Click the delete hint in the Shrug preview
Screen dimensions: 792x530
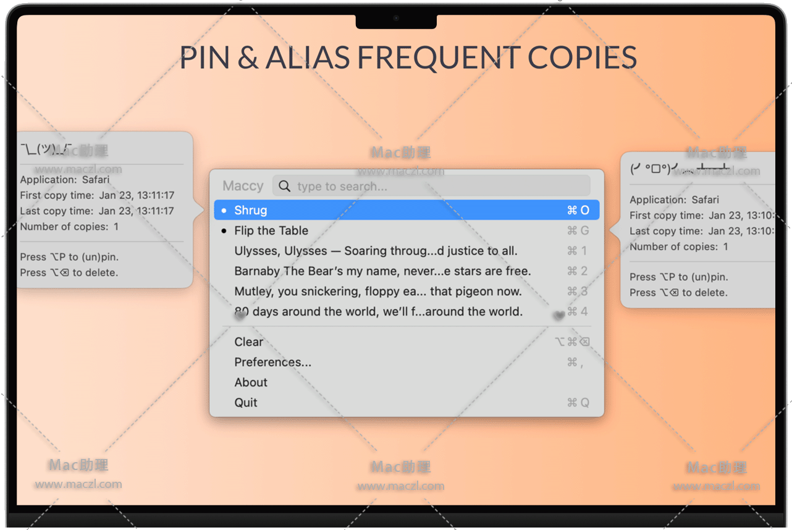69,272
